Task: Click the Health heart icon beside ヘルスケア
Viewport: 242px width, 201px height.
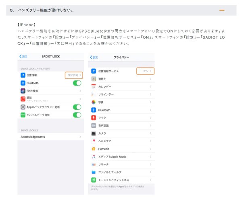Action: click(x=94, y=141)
